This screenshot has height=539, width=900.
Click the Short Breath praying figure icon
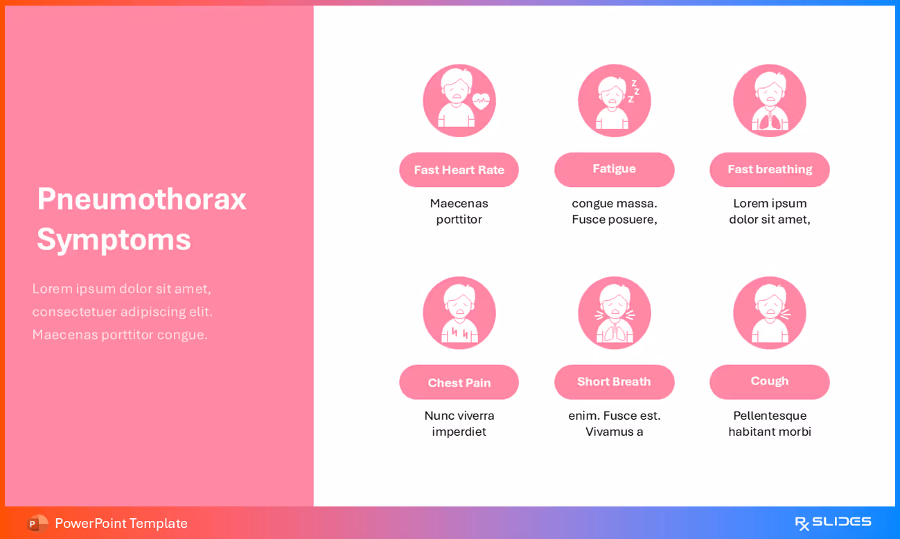pyautogui.click(x=614, y=312)
